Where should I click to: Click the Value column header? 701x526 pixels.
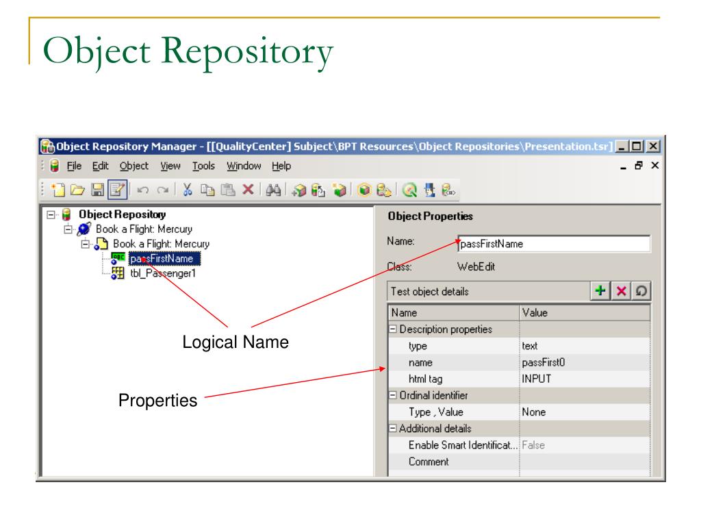pos(585,312)
